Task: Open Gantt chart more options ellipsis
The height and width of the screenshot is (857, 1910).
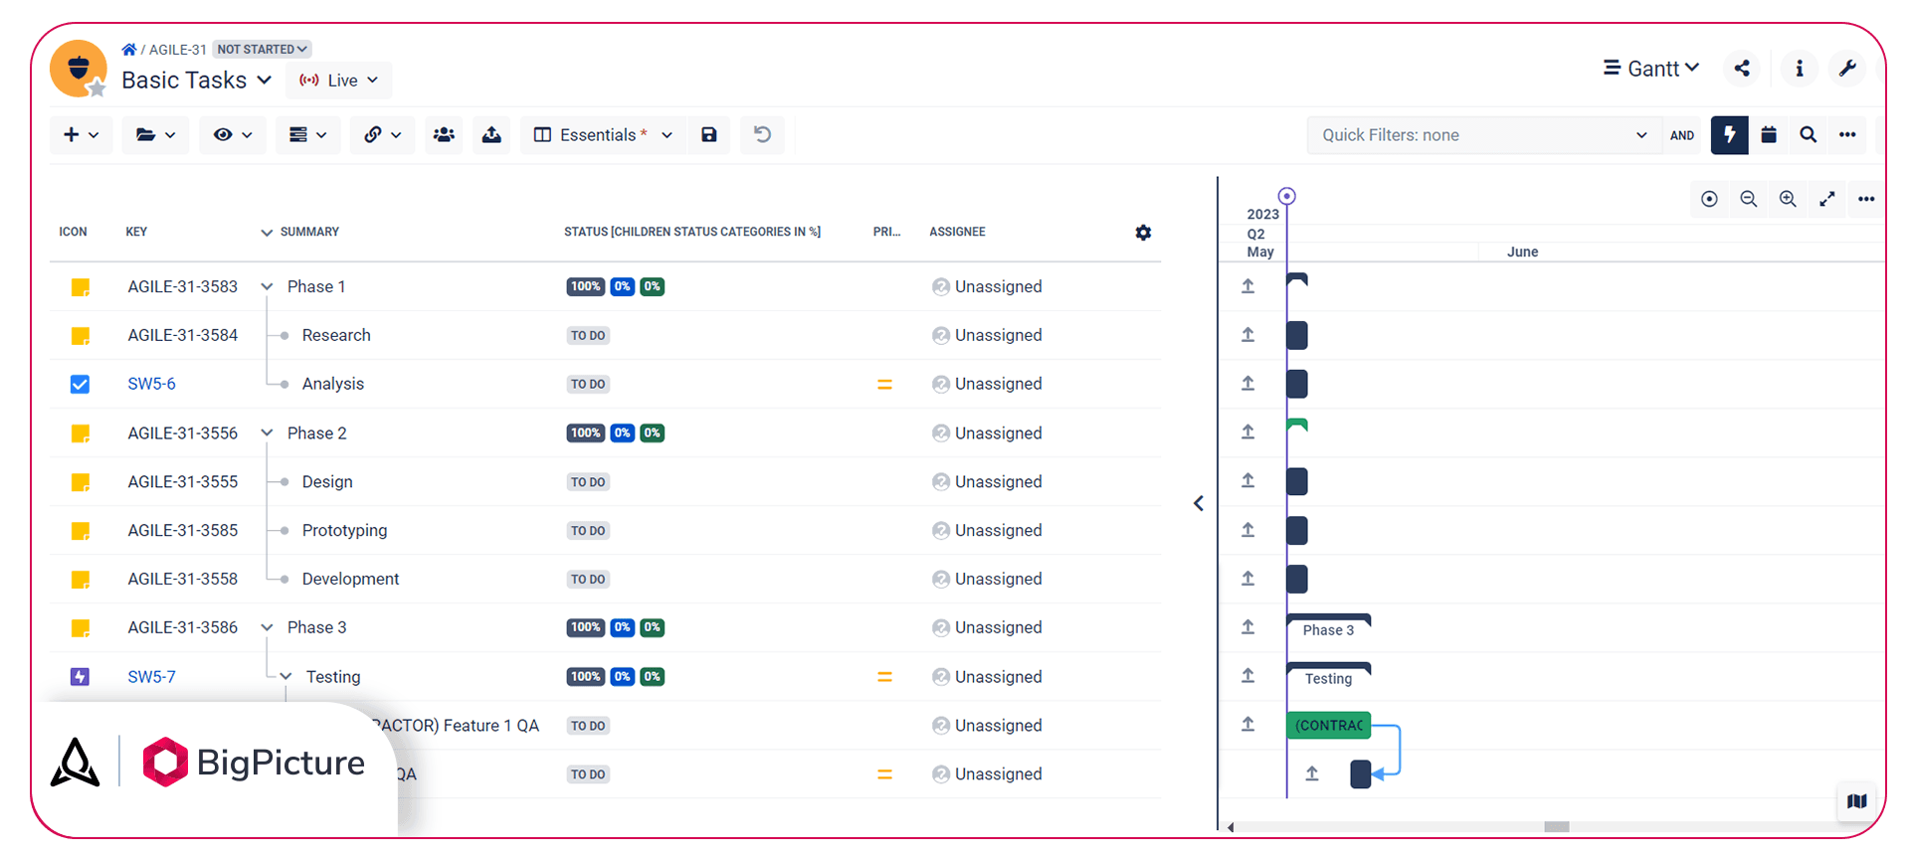Action: (1866, 199)
